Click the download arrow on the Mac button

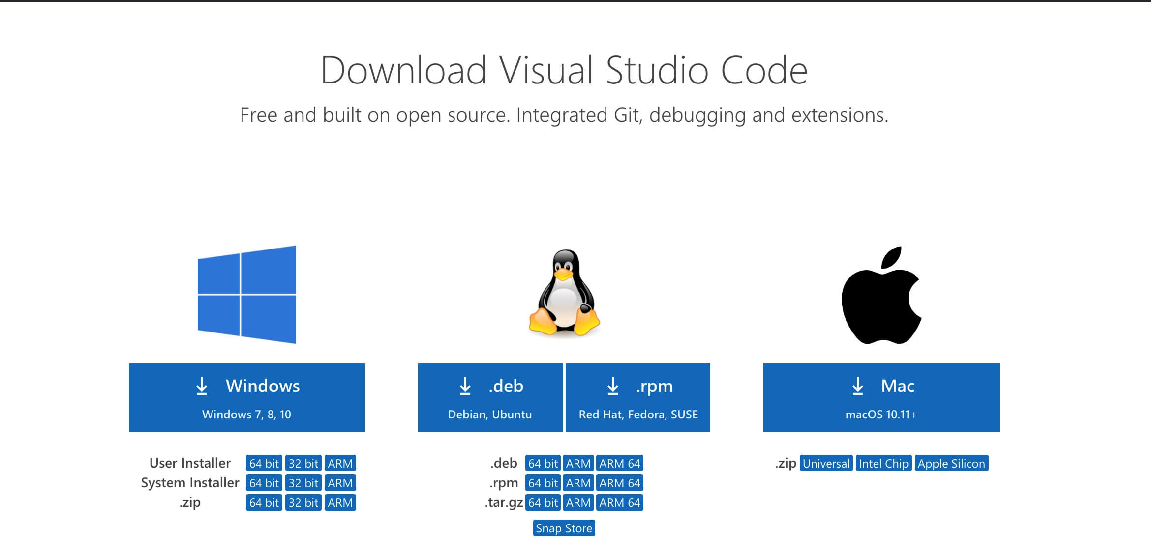click(858, 386)
